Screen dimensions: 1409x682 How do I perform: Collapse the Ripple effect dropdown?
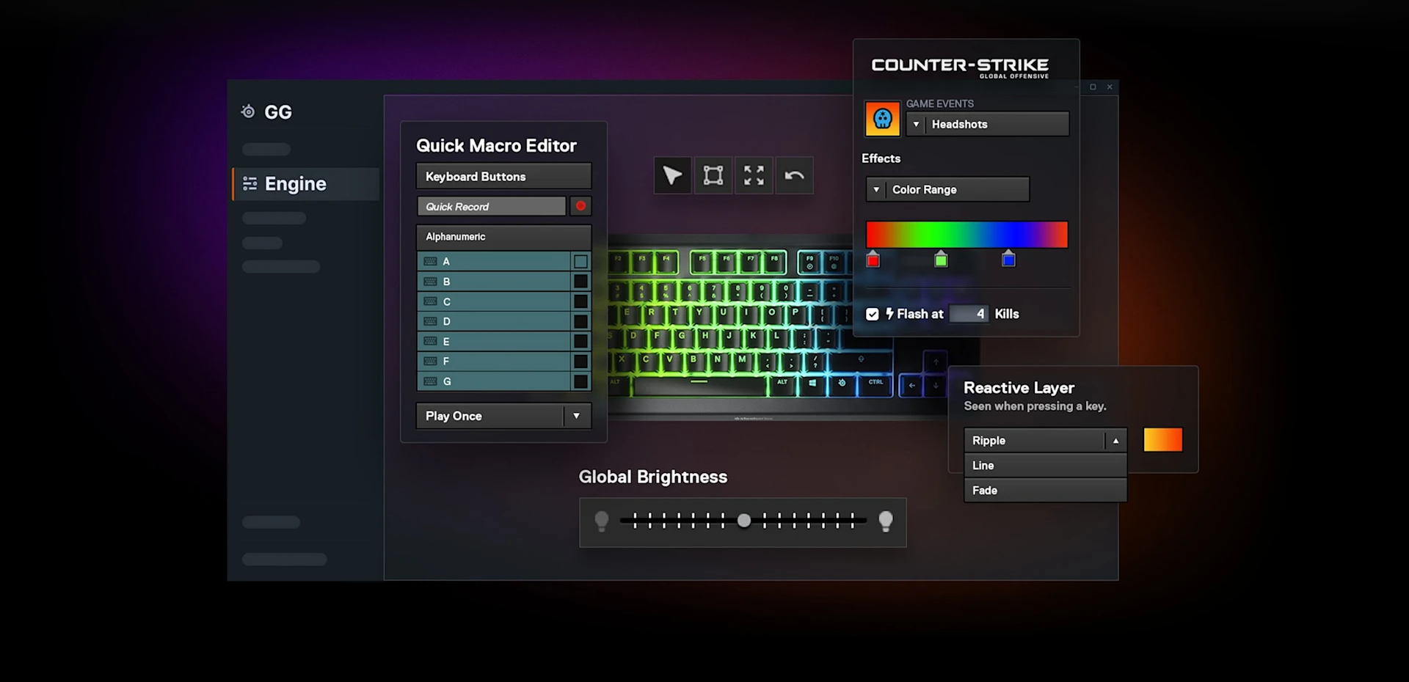pos(1115,440)
